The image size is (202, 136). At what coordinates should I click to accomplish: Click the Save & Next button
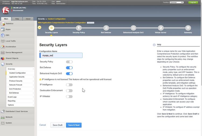(74, 125)
